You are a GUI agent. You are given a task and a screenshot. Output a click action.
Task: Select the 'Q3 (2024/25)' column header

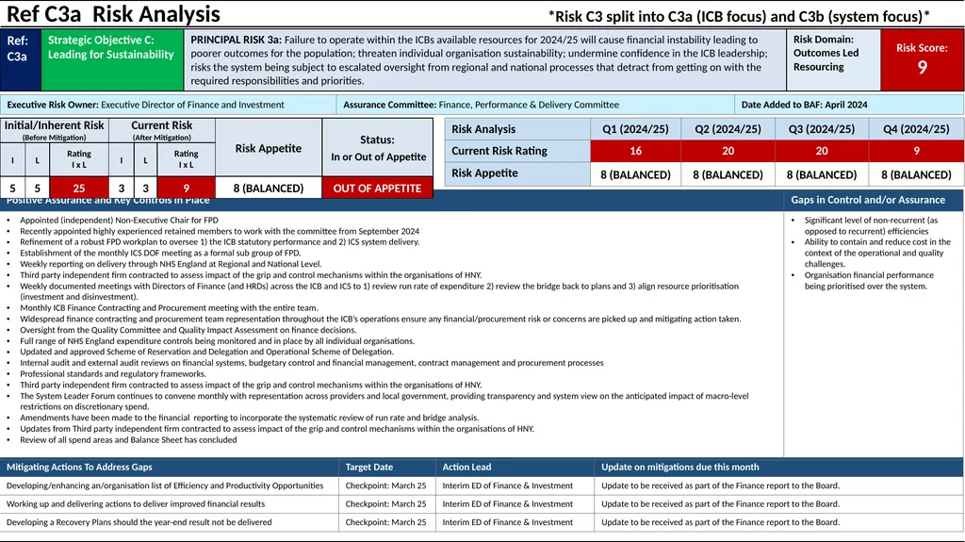point(822,129)
